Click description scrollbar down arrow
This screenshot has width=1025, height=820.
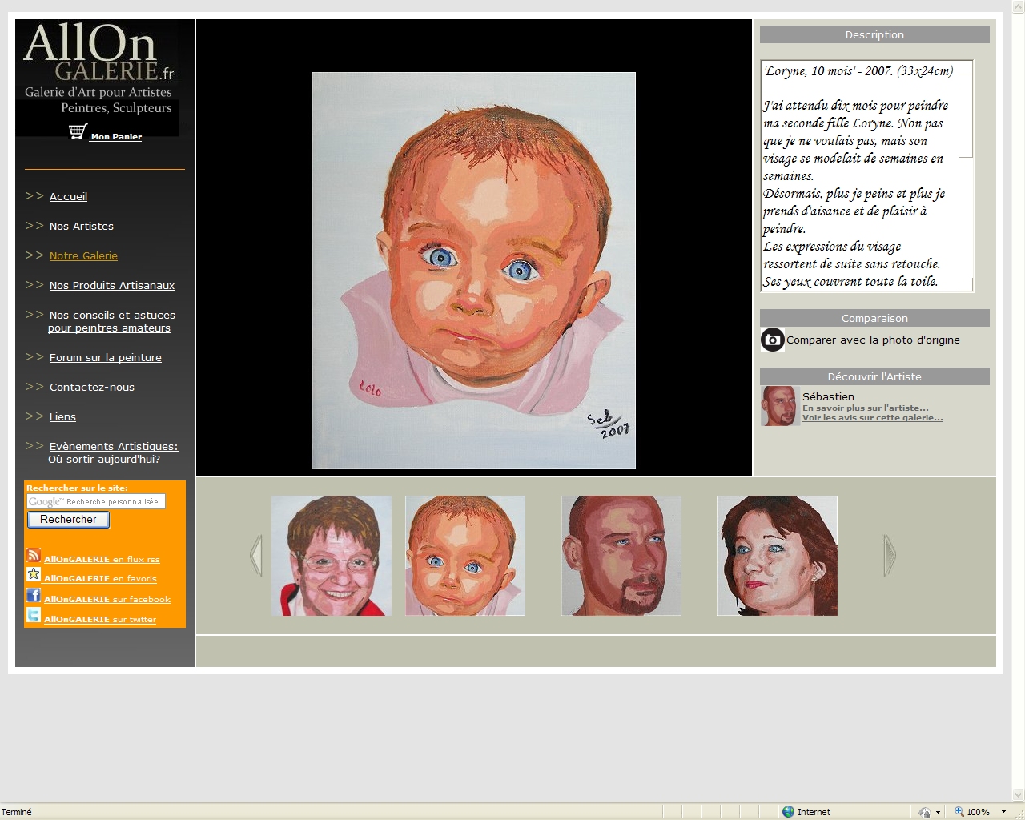(966, 284)
